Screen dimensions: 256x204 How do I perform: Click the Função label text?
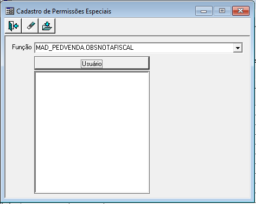(x=22, y=47)
